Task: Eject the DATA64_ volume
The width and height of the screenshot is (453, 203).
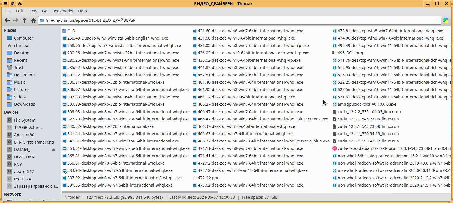Action: pos(54,150)
